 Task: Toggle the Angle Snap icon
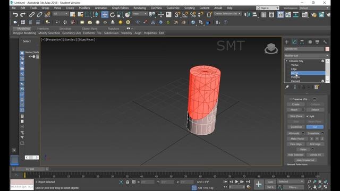(x=185, y=14)
